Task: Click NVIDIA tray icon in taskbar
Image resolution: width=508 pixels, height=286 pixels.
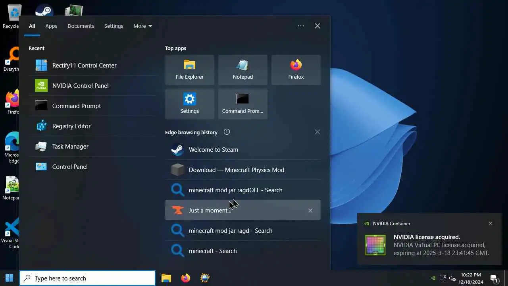Action: pyautogui.click(x=433, y=278)
